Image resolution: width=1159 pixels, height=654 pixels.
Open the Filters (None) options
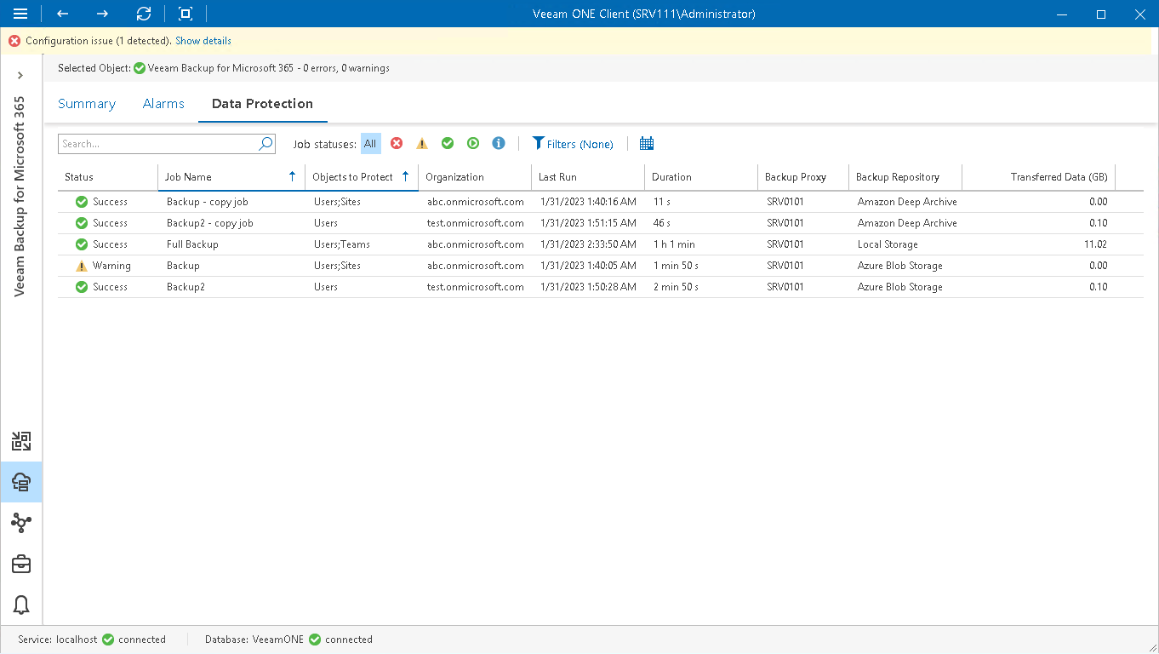tap(573, 143)
